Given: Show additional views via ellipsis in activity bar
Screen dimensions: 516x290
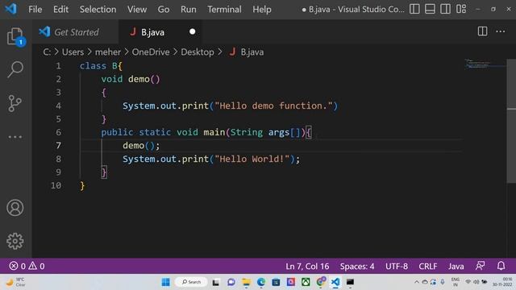Looking at the screenshot, I should [x=15, y=137].
